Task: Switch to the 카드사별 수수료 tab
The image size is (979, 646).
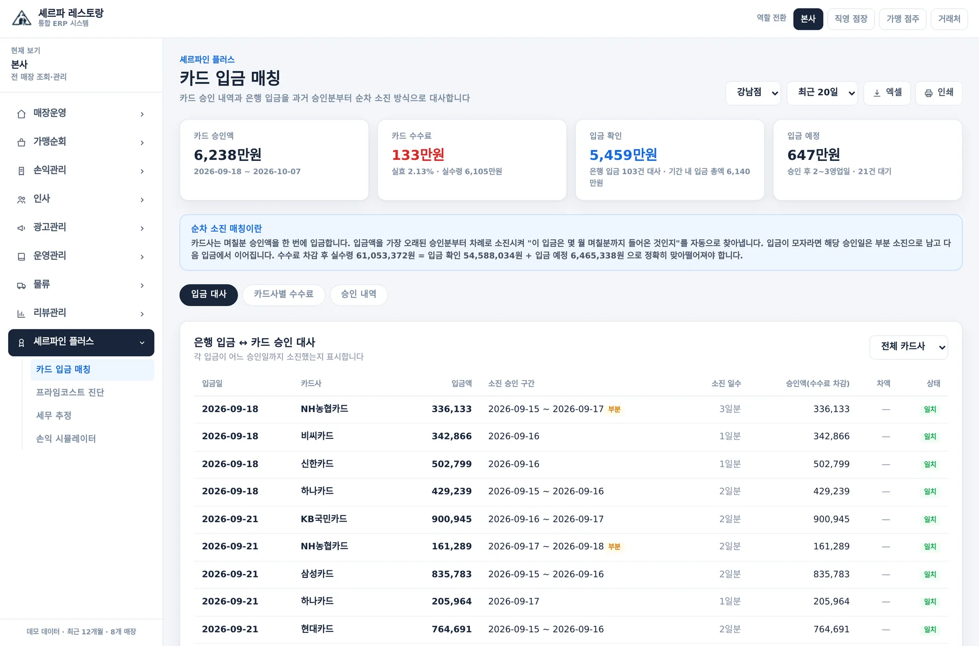Action: (x=284, y=295)
